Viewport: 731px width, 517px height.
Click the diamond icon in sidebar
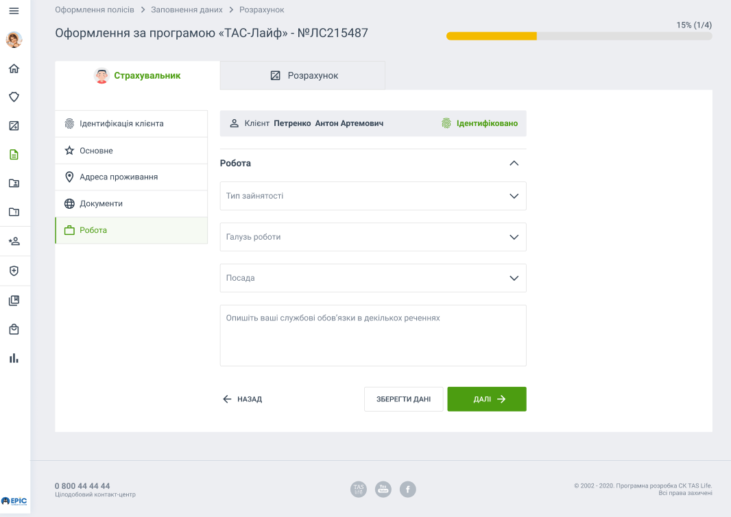14,97
